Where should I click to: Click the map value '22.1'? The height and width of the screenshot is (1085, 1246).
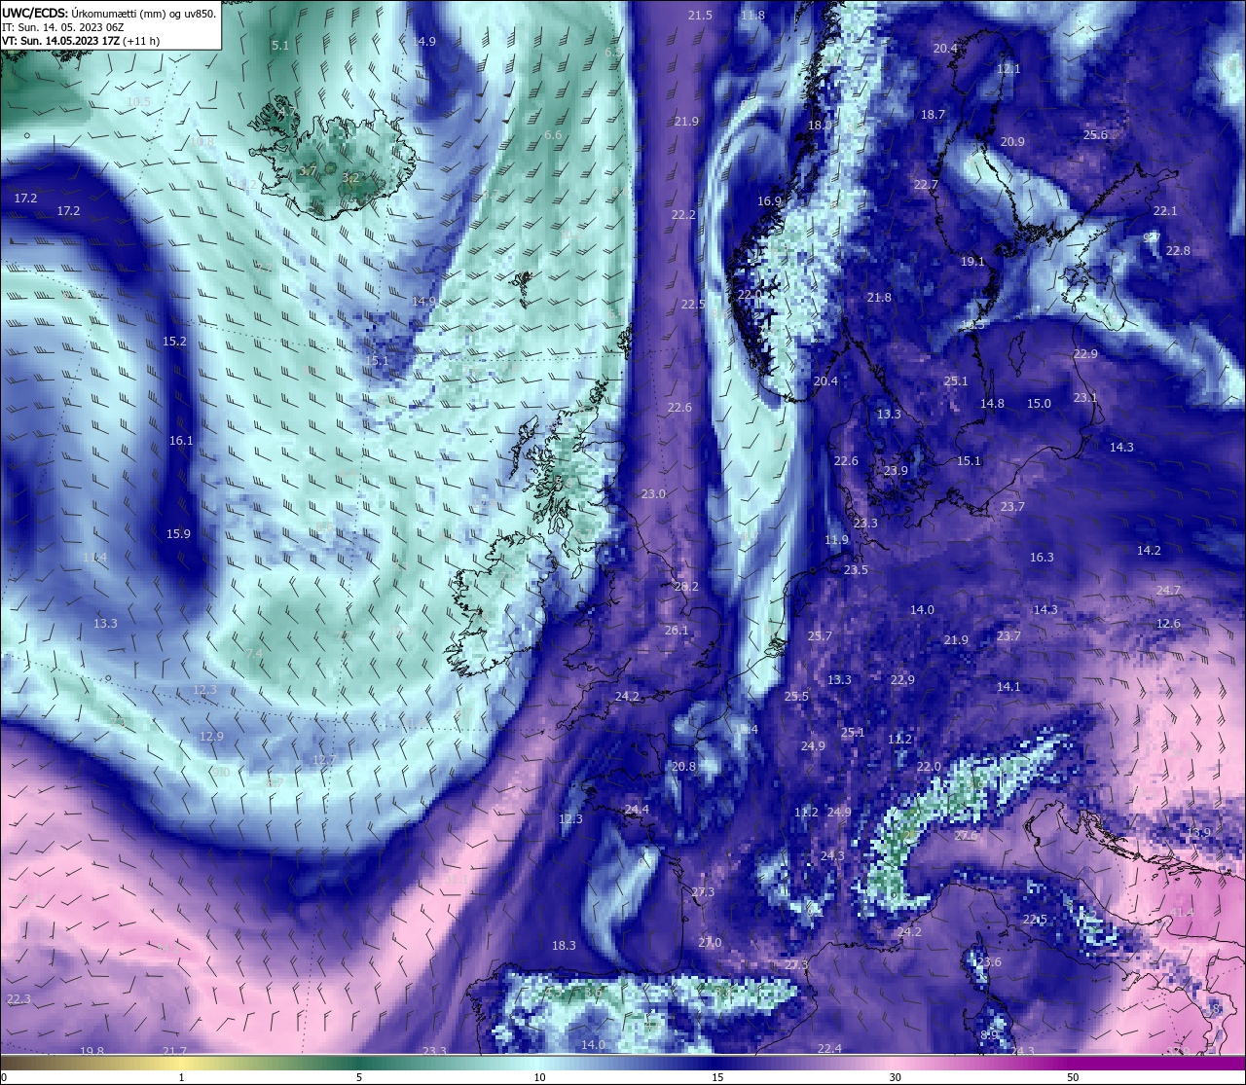[1165, 211]
